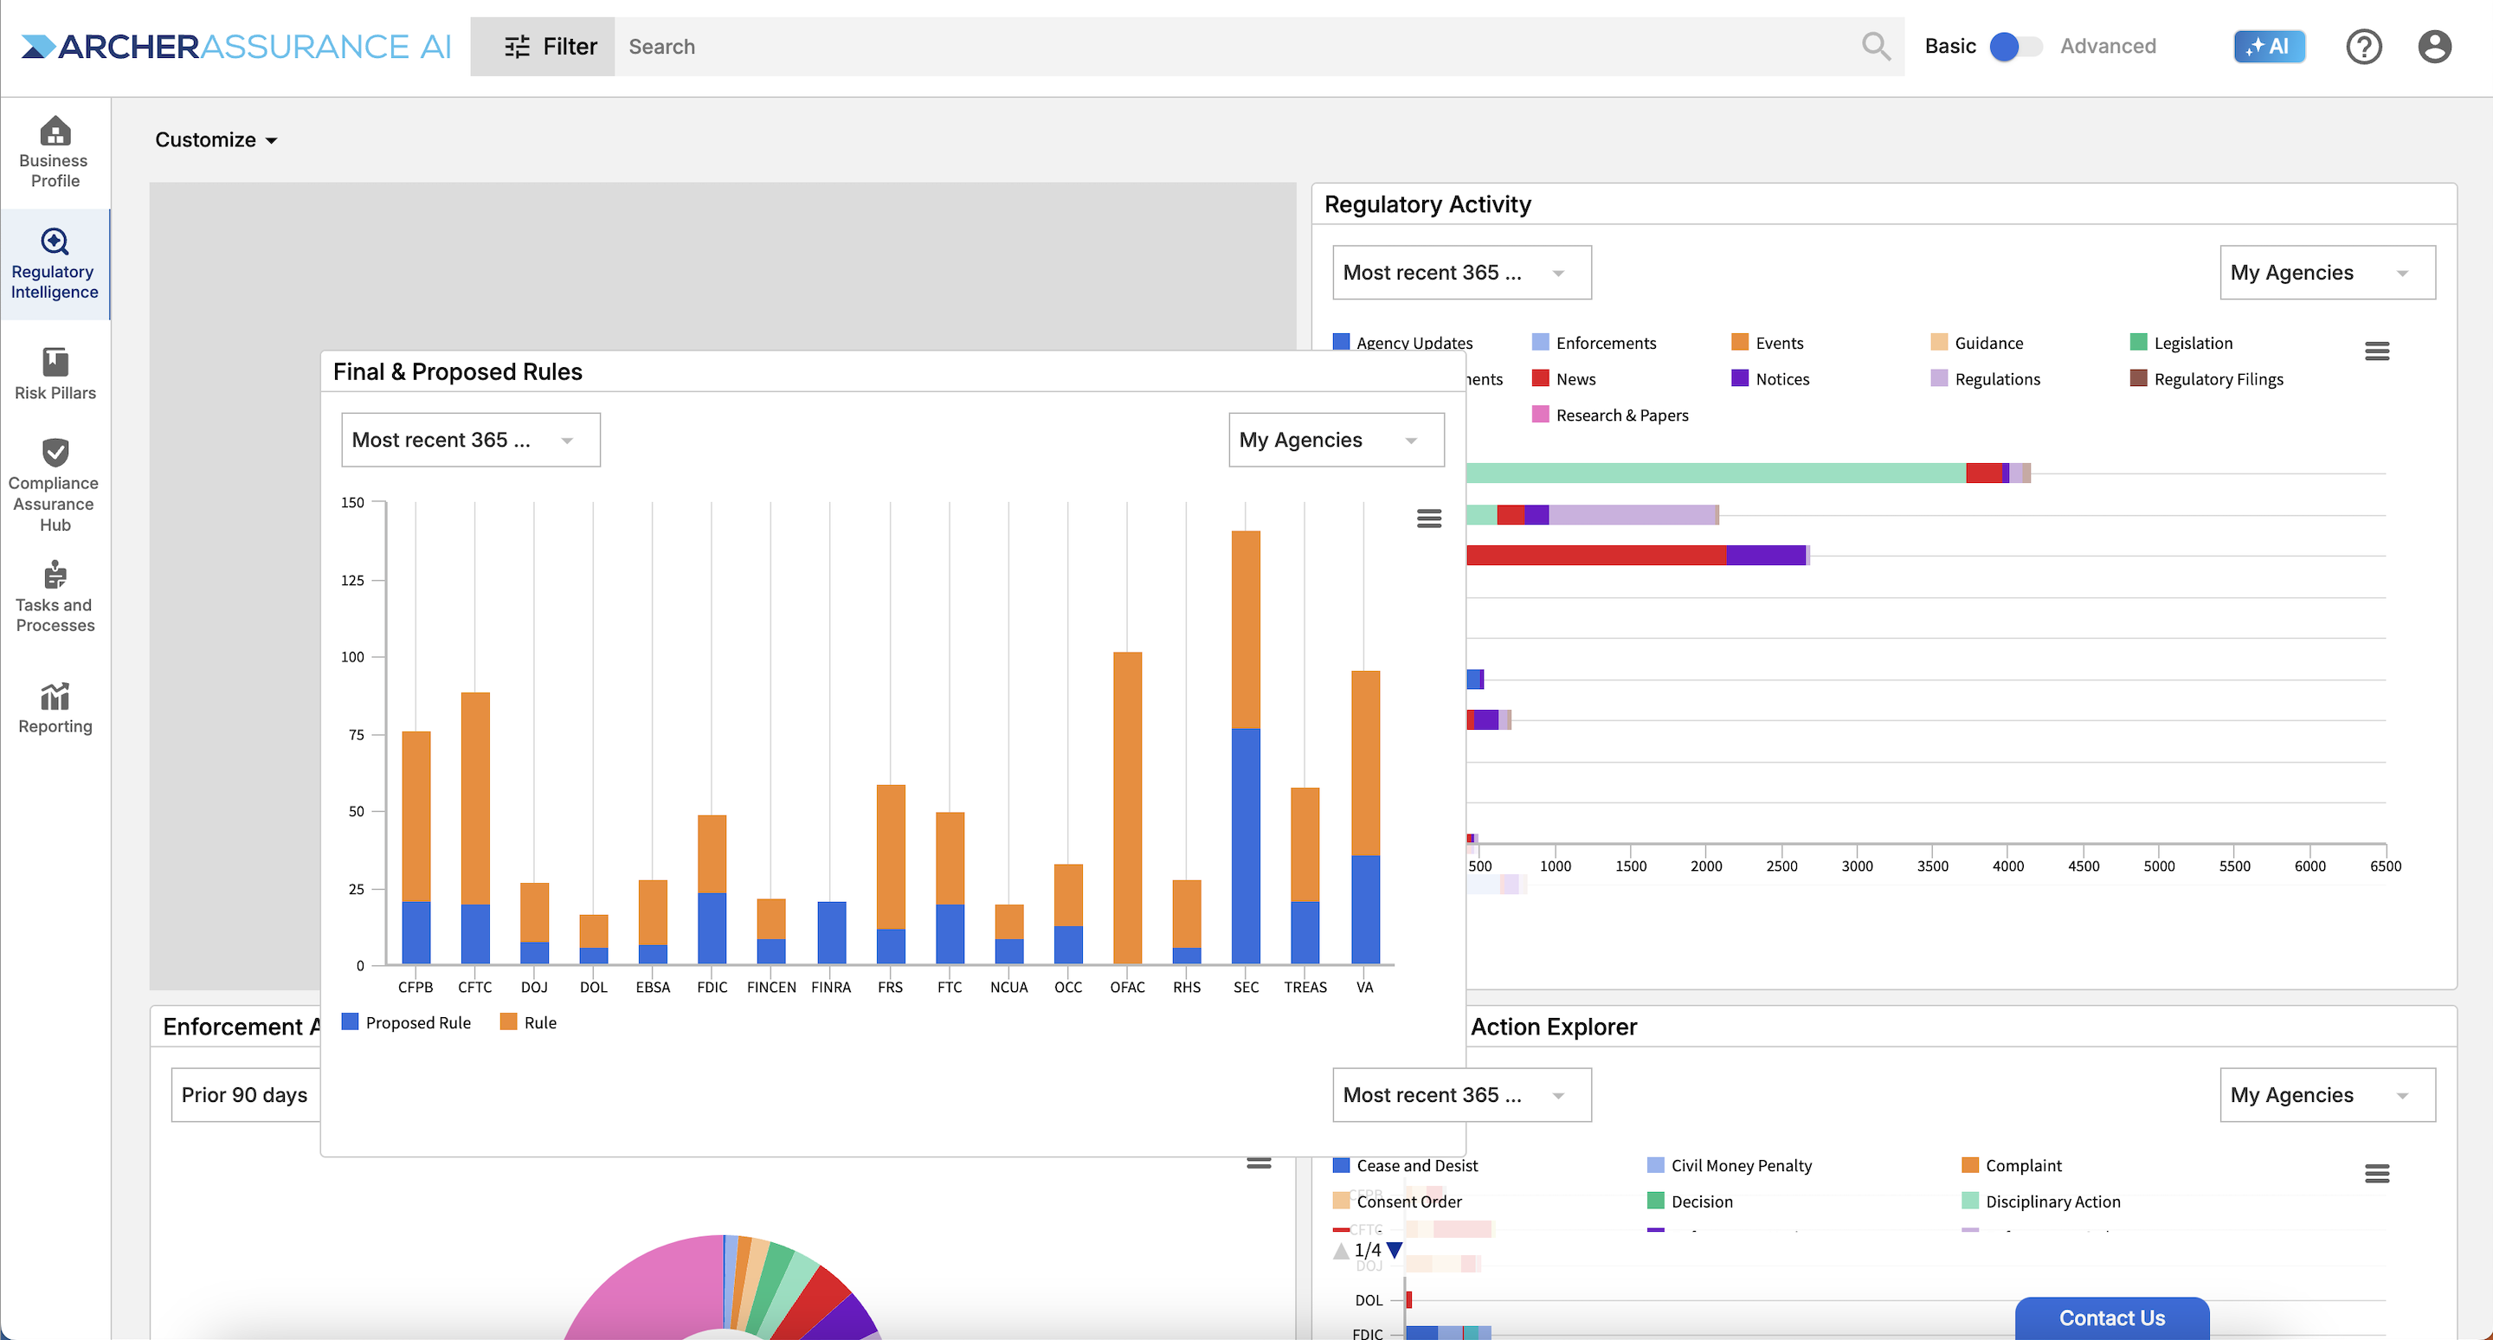Toggle Enforcements legend in Regulatory Activity
The image size is (2493, 1340).
1594,343
